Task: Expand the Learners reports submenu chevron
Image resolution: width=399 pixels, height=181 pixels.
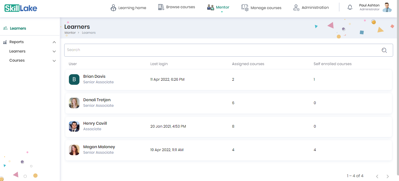Action: coord(54,52)
